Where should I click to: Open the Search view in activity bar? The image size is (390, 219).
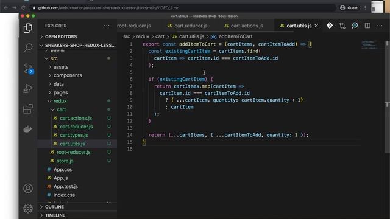click(28, 47)
